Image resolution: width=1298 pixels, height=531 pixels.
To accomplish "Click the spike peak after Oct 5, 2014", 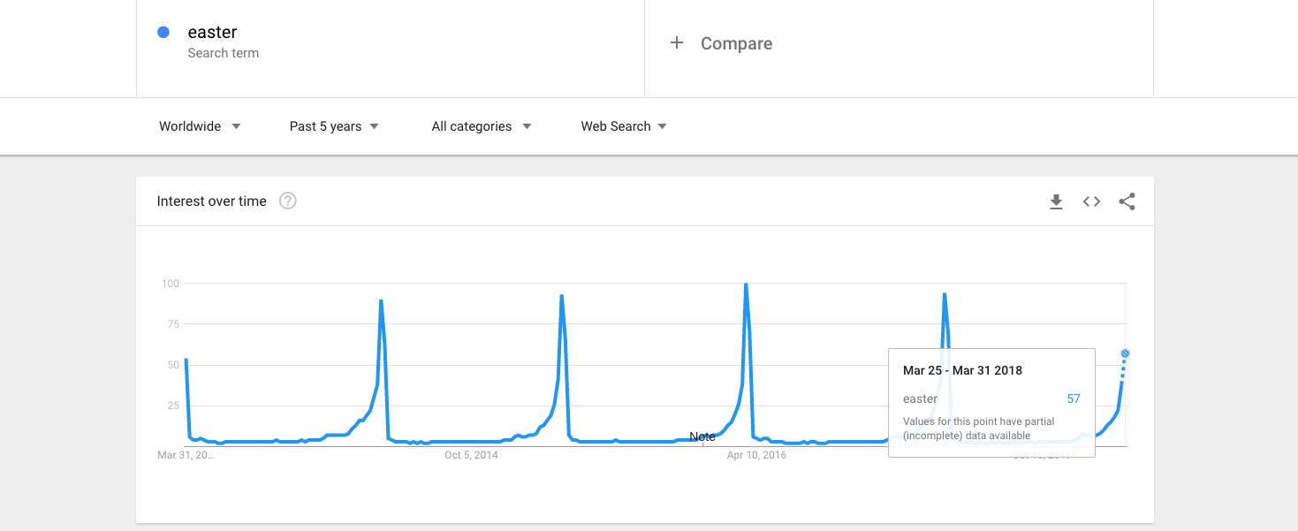I will [562, 296].
